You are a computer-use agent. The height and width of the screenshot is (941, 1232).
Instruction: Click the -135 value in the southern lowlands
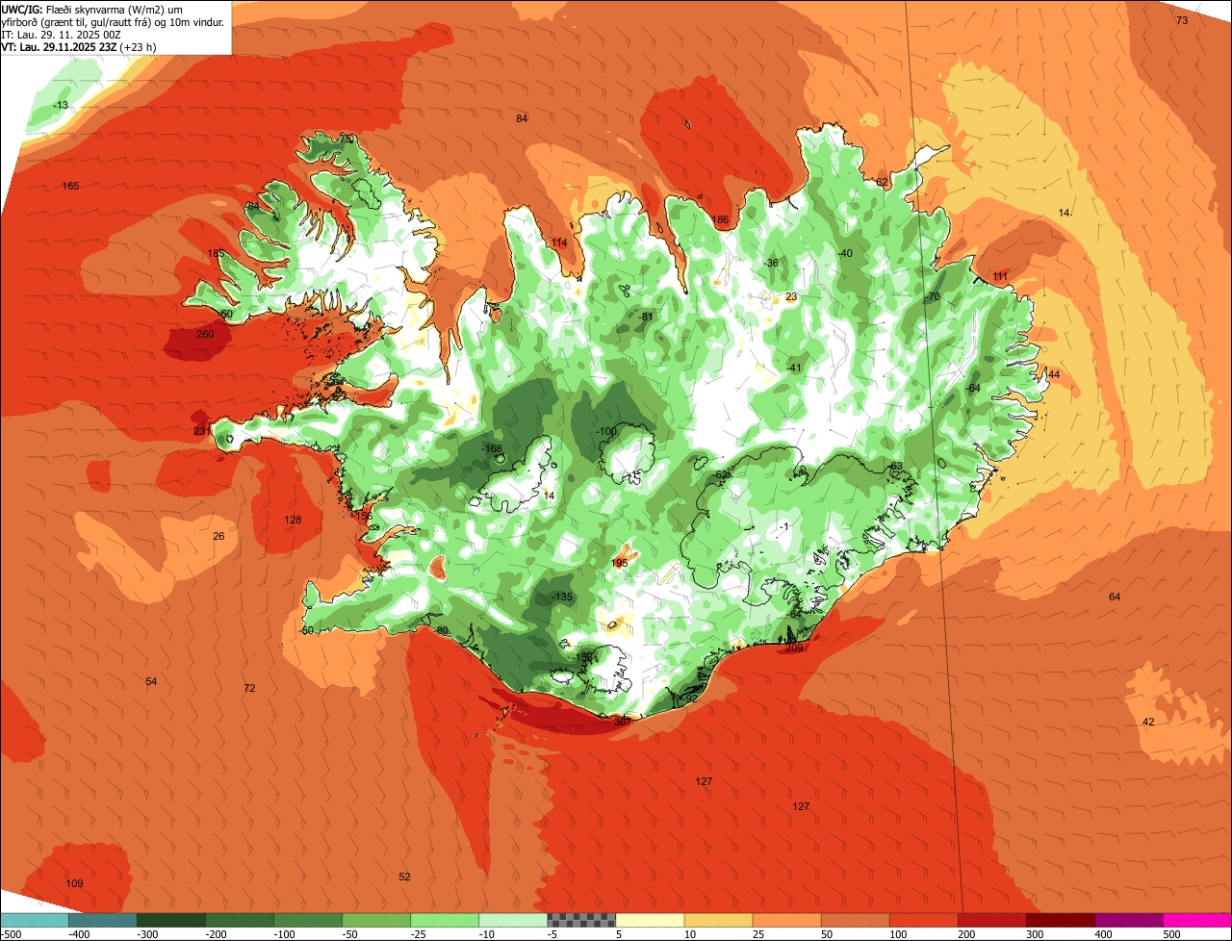point(563,598)
